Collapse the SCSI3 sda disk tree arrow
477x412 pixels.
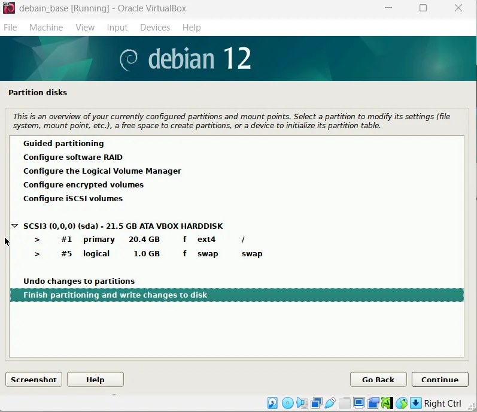click(x=14, y=226)
